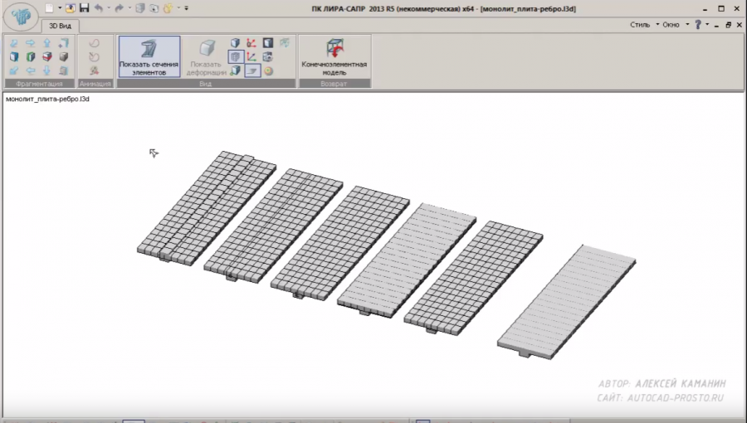Toggle 'Показать сечения элементов' button
The width and height of the screenshot is (747, 423).
(x=149, y=56)
